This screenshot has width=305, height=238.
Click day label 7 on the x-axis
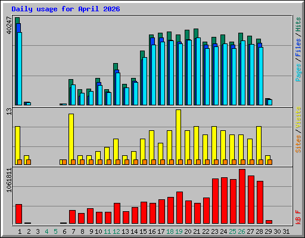[73, 231]
